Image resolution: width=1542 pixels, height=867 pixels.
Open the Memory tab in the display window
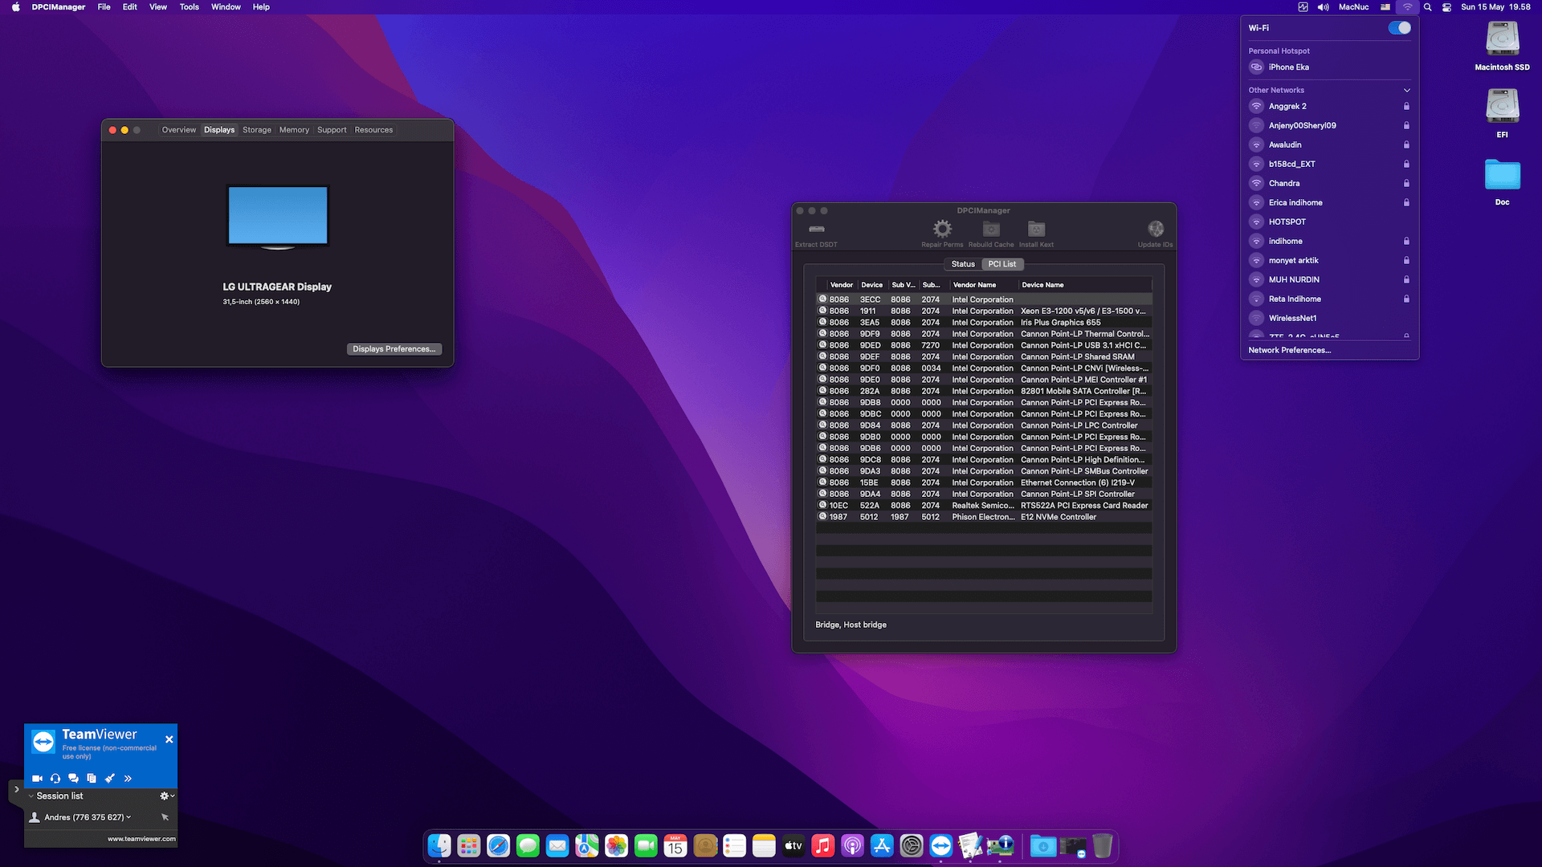coord(294,129)
